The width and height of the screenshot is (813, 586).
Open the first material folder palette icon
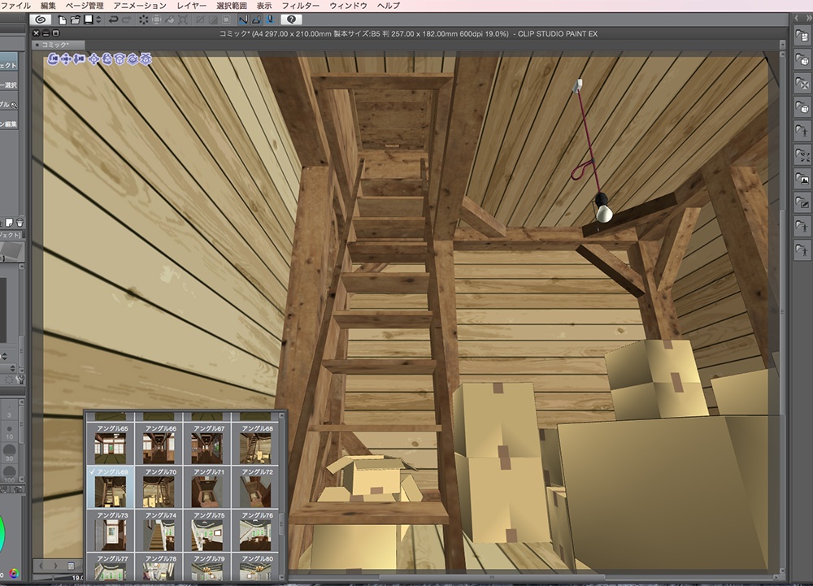[802, 37]
